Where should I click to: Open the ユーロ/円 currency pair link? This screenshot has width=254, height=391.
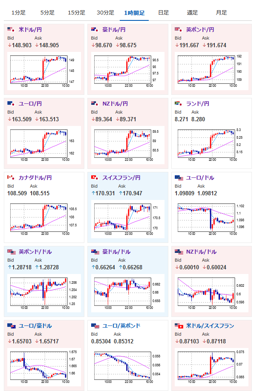pyautogui.click(x=30, y=103)
